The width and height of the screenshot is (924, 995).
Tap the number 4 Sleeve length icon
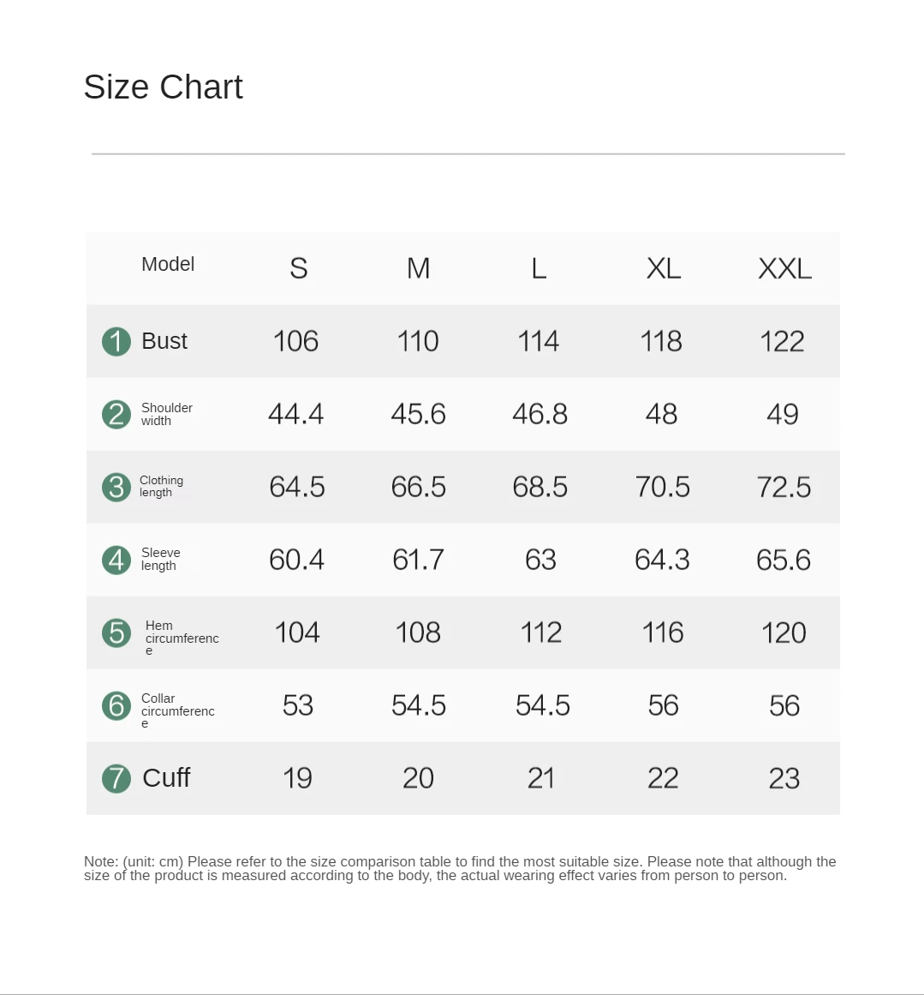coord(116,560)
